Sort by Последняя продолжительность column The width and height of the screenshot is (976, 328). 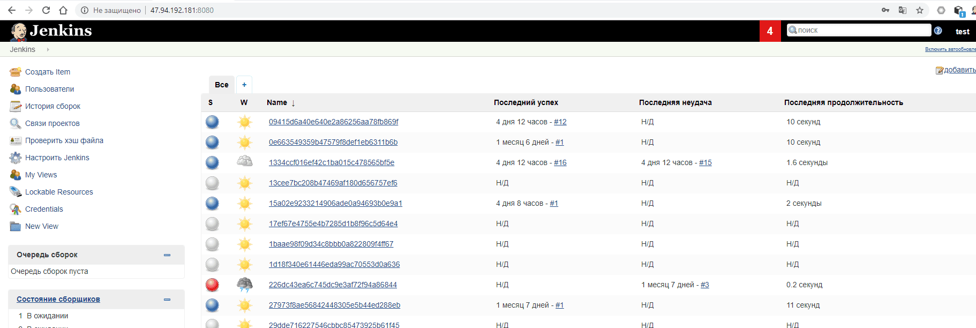click(x=844, y=102)
